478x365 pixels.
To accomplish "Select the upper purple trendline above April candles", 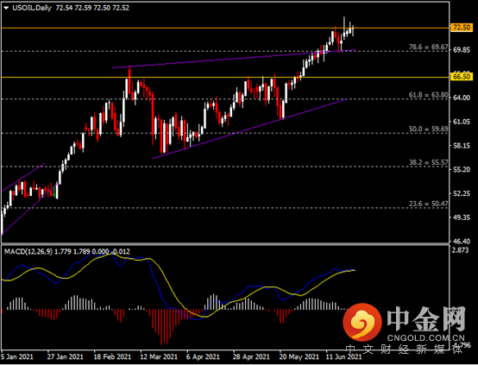I will (233, 59).
